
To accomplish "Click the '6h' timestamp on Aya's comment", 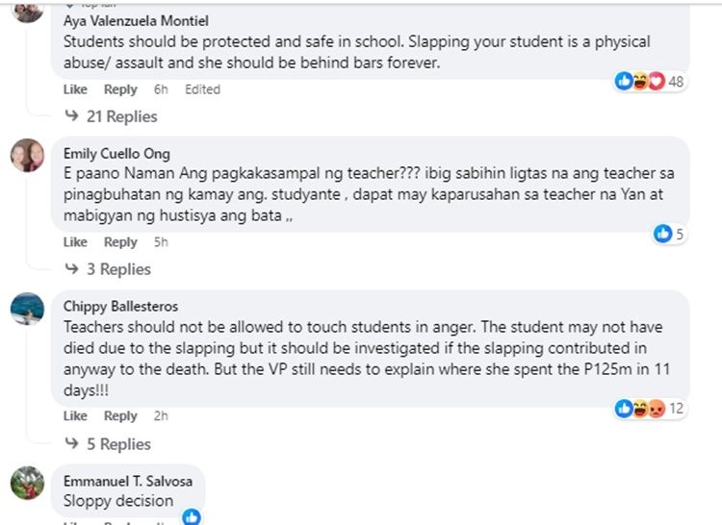I will point(161,89).
